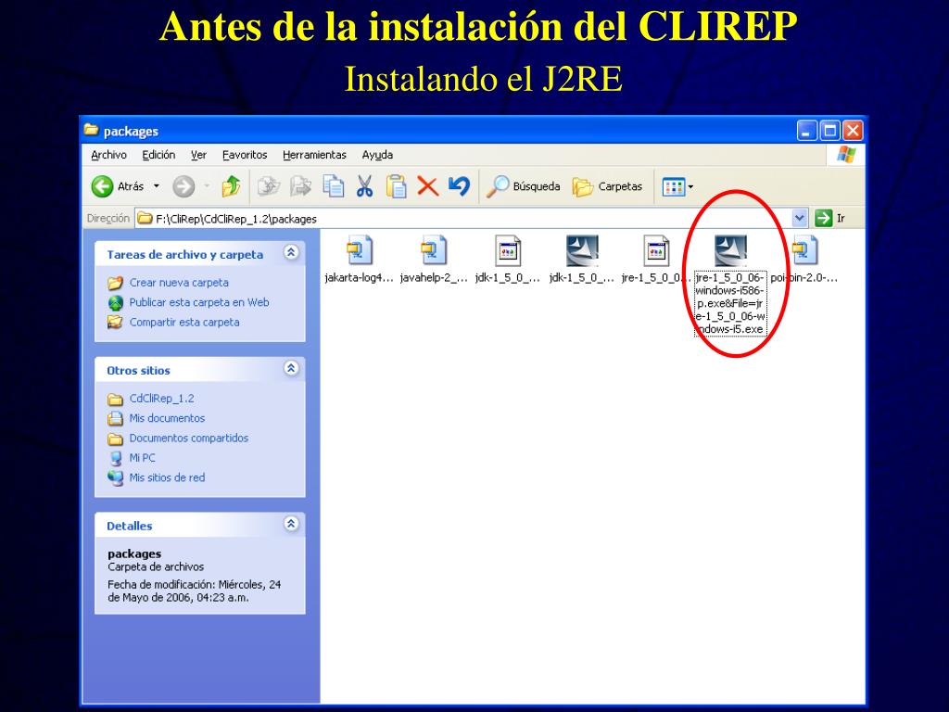Open the Views toolbar dropdown

(x=677, y=186)
